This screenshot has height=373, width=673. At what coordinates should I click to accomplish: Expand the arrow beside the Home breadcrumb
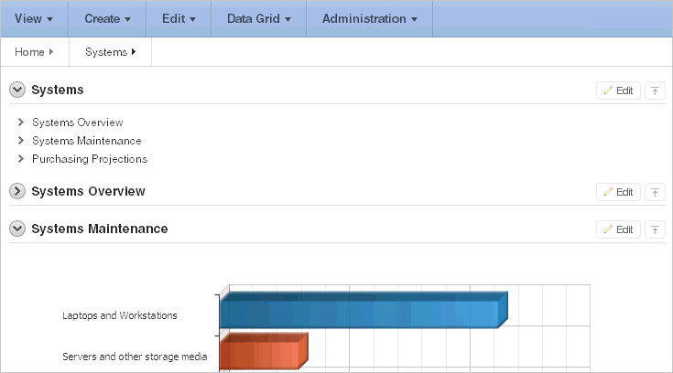tap(51, 52)
